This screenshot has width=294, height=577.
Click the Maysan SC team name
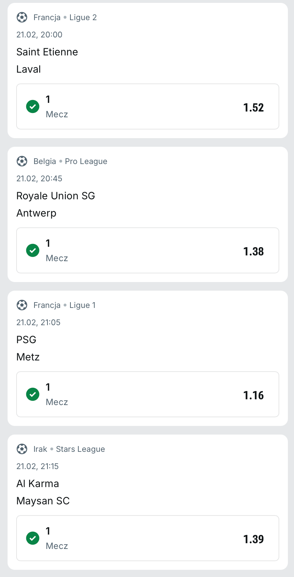[43, 501]
